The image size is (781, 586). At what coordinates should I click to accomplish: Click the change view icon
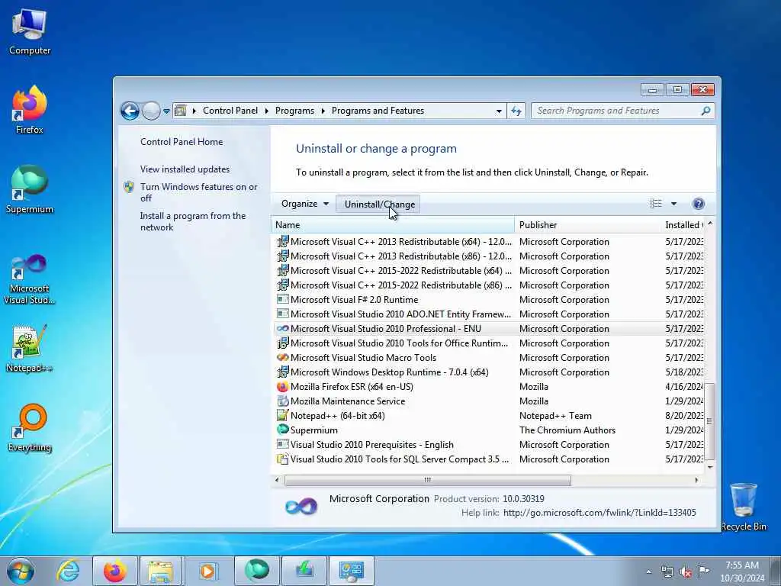click(655, 203)
